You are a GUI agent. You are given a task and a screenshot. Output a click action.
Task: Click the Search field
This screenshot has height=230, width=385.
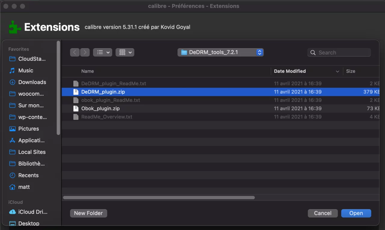339,52
